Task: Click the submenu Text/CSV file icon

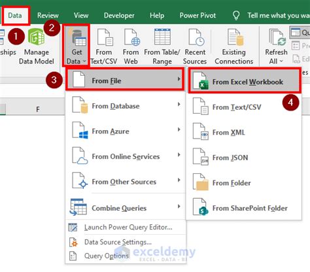Action: 201,107
